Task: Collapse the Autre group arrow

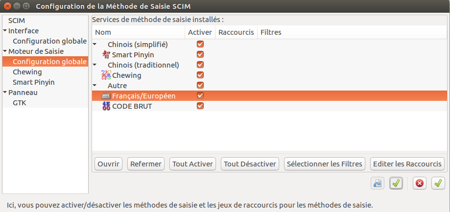Action: click(95, 86)
